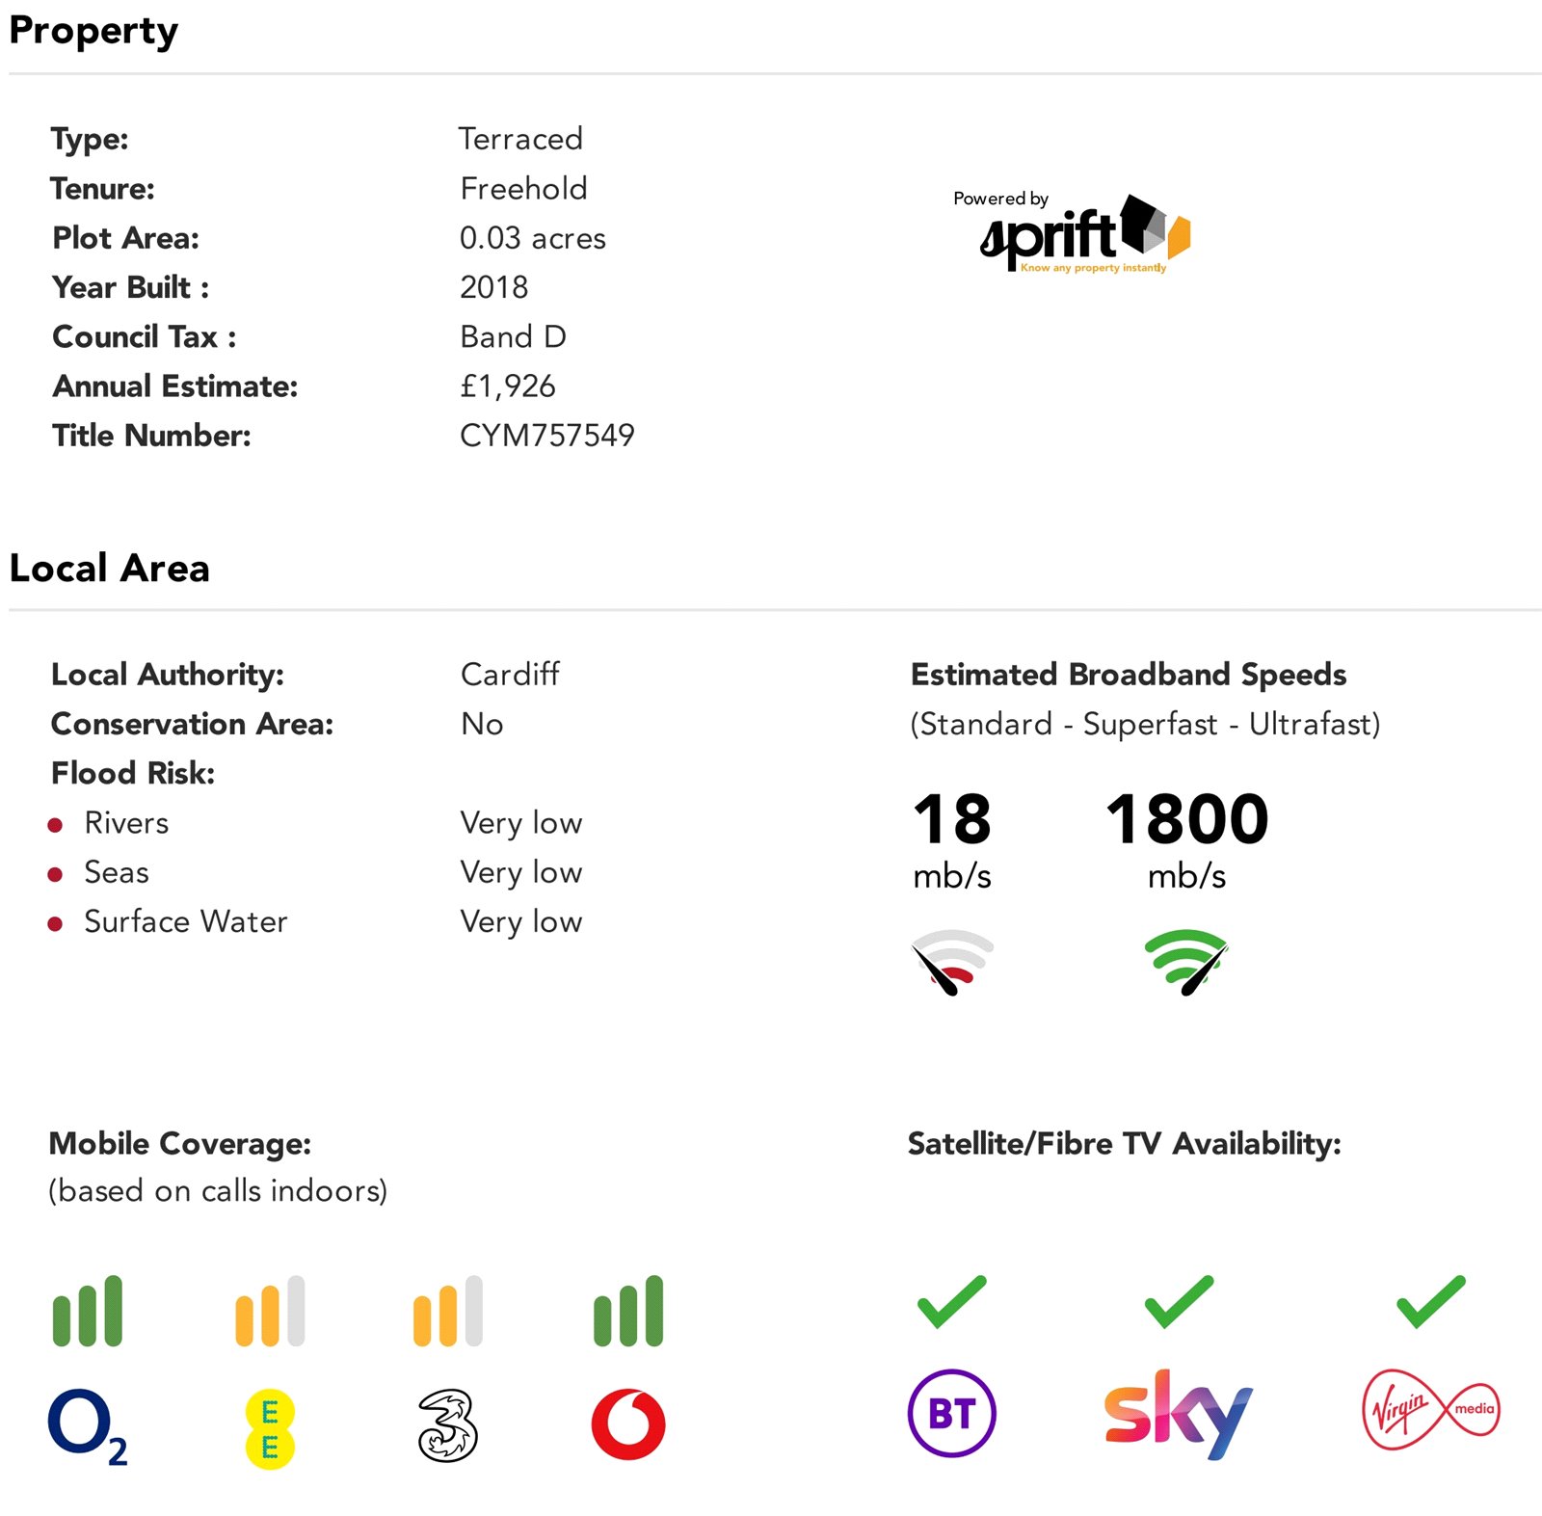Click the Vodafone network logo
This screenshot has width=1542, height=1516.
pyautogui.click(x=628, y=1424)
